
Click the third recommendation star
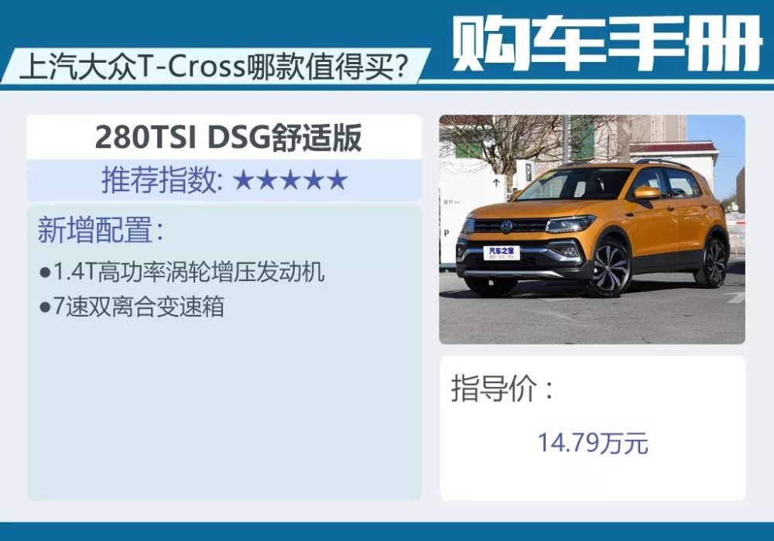290,180
